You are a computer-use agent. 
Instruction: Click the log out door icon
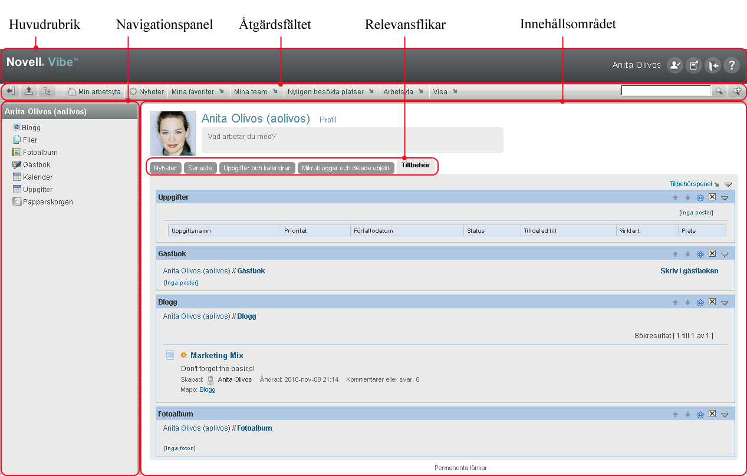(712, 65)
